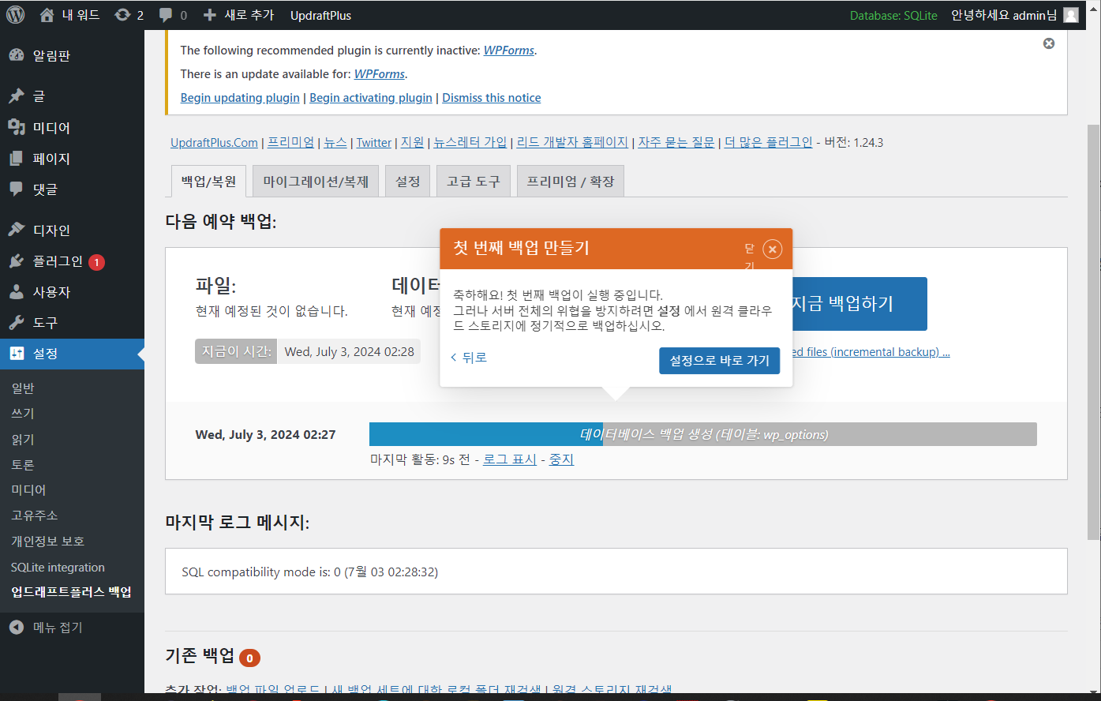The width and height of the screenshot is (1101, 701).
Task: Click the page vertical scrollbar
Action: pyautogui.click(x=1094, y=332)
